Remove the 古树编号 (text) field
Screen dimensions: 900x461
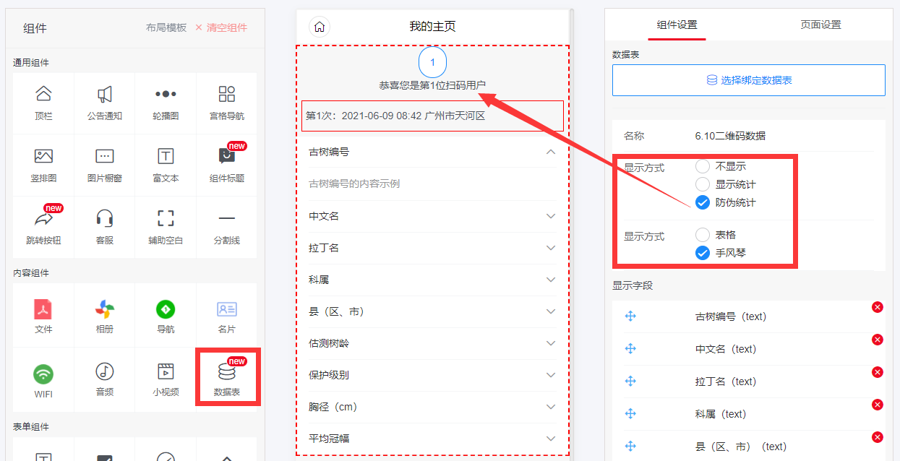click(x=878, y=307)
